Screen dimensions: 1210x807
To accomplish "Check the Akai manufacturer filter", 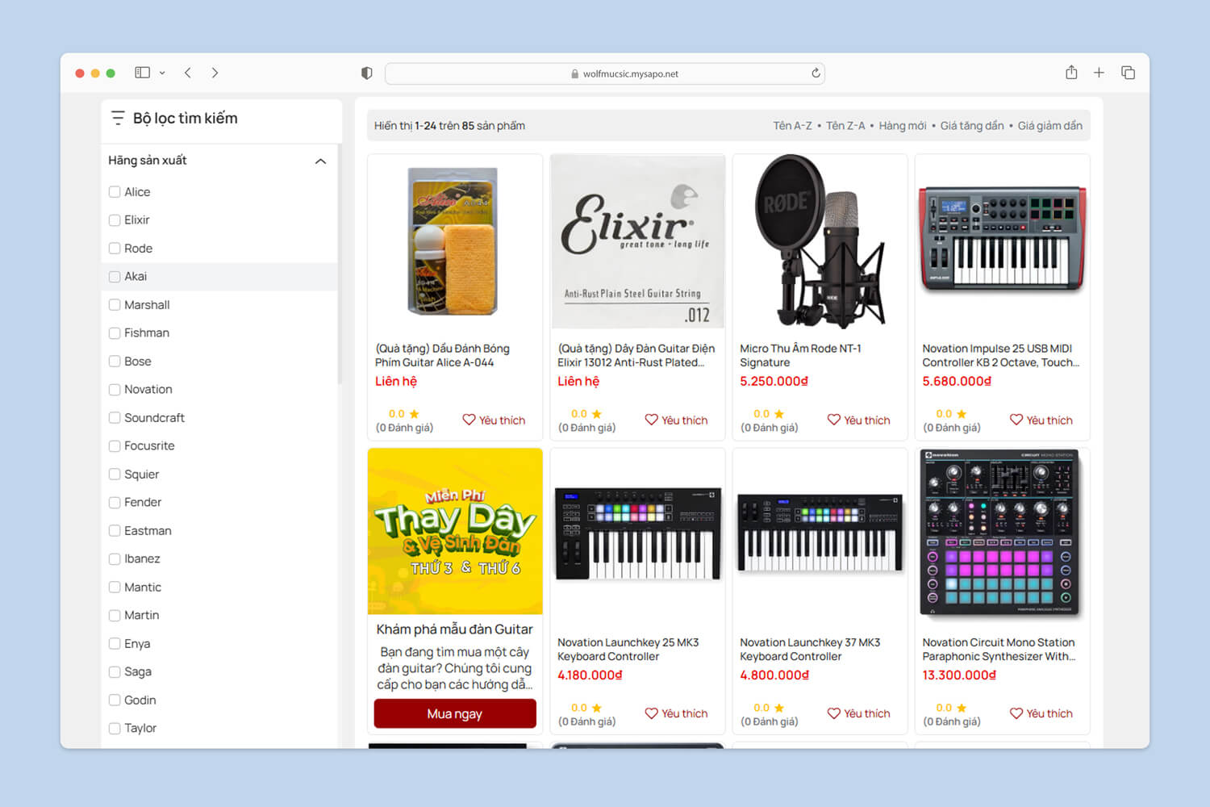I will pyautogui.click(x=115, y=277).
